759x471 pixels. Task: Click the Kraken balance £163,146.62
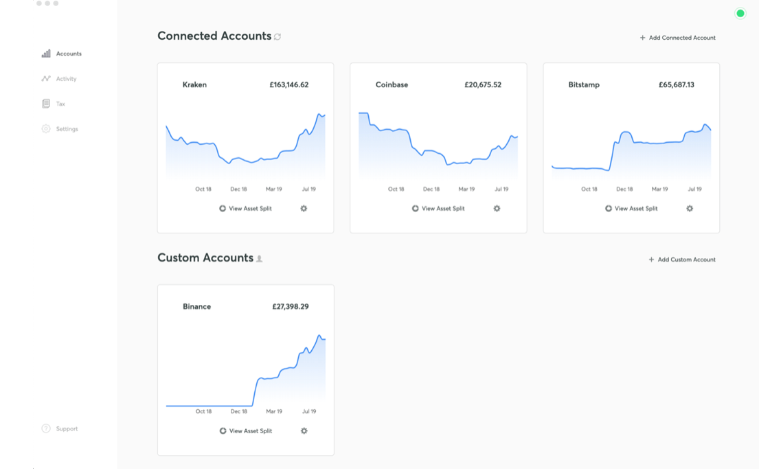coord(289,84)
